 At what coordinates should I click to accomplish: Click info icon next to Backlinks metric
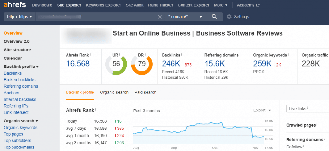[x=182, y=54]
